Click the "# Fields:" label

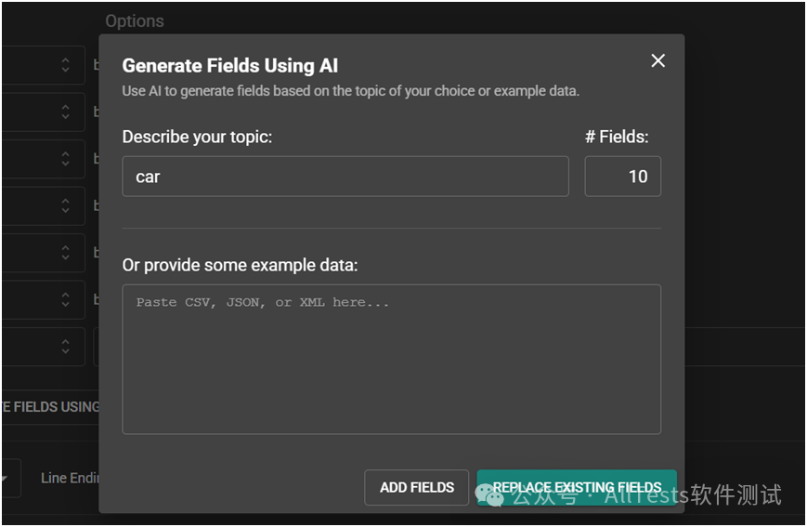point(617,137)
